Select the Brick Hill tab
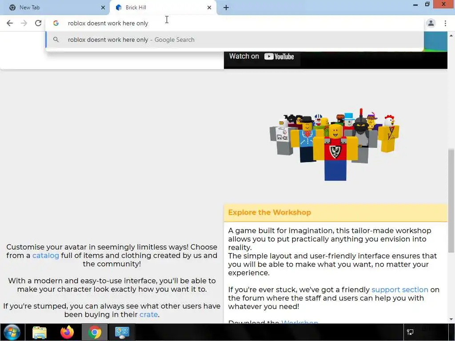Viewport: 455px width, 341px height. (x=163, y=8)
